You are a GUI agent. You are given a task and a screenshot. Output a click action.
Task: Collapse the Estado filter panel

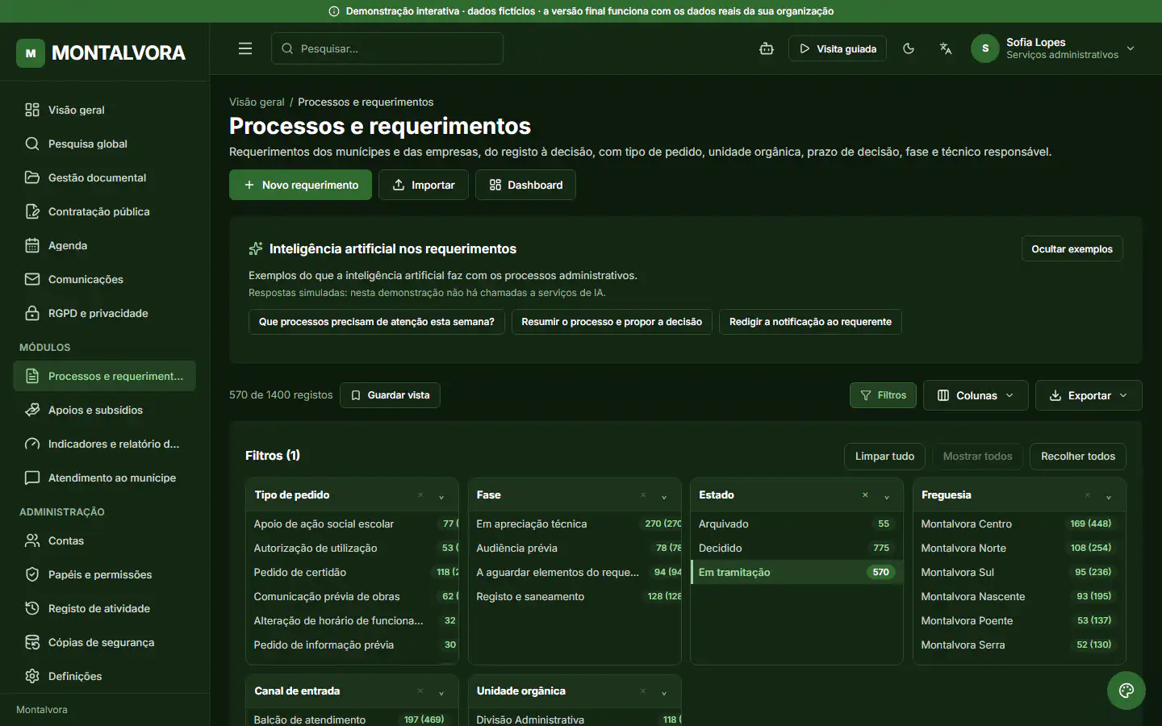pos(887,496)
